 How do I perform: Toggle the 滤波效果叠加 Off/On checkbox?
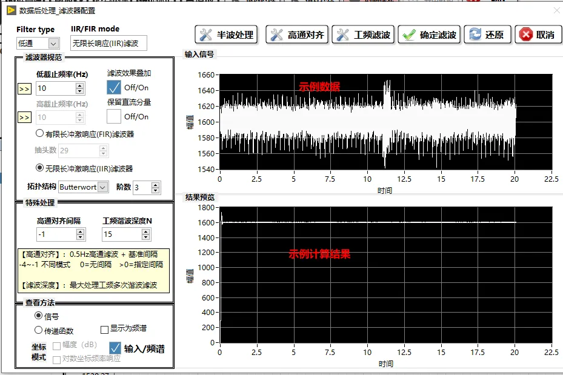point(114,87)
